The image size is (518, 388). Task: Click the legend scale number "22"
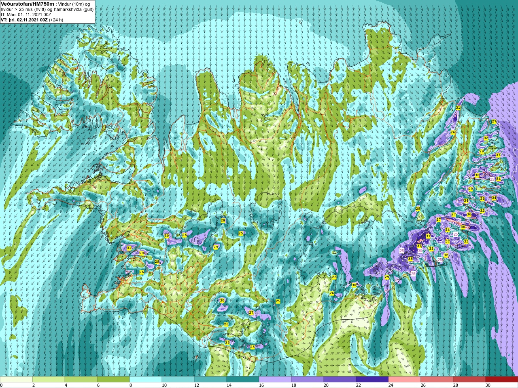pyautogui.click(x=359, y=385)
